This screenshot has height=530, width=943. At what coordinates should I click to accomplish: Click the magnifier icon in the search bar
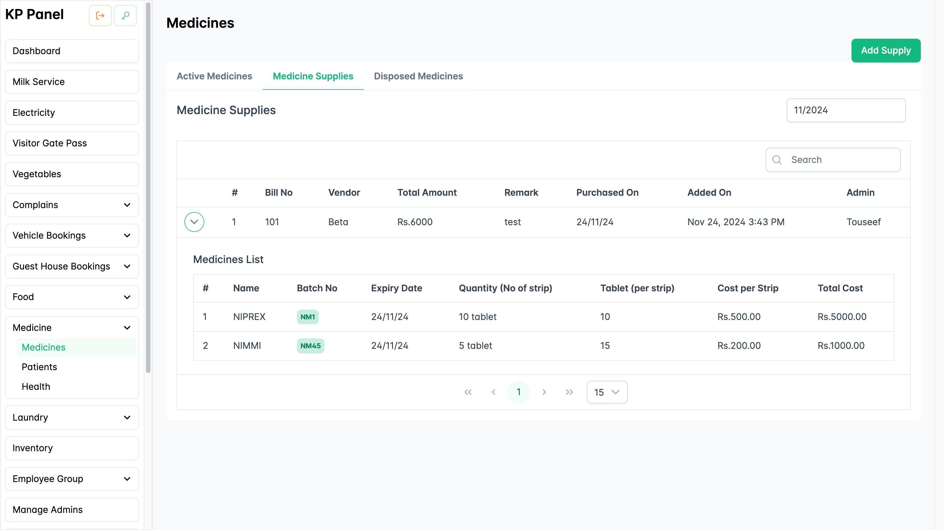pos(777,160)
